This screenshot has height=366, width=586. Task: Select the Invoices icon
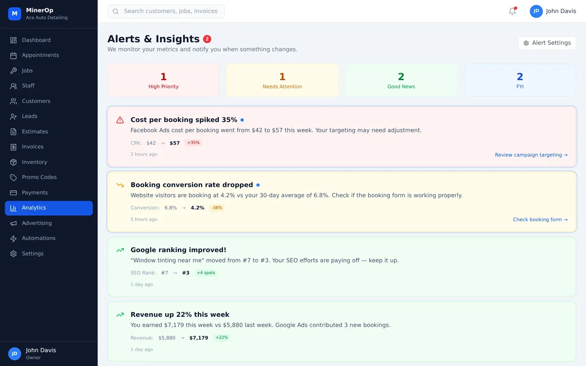(13, 147)
